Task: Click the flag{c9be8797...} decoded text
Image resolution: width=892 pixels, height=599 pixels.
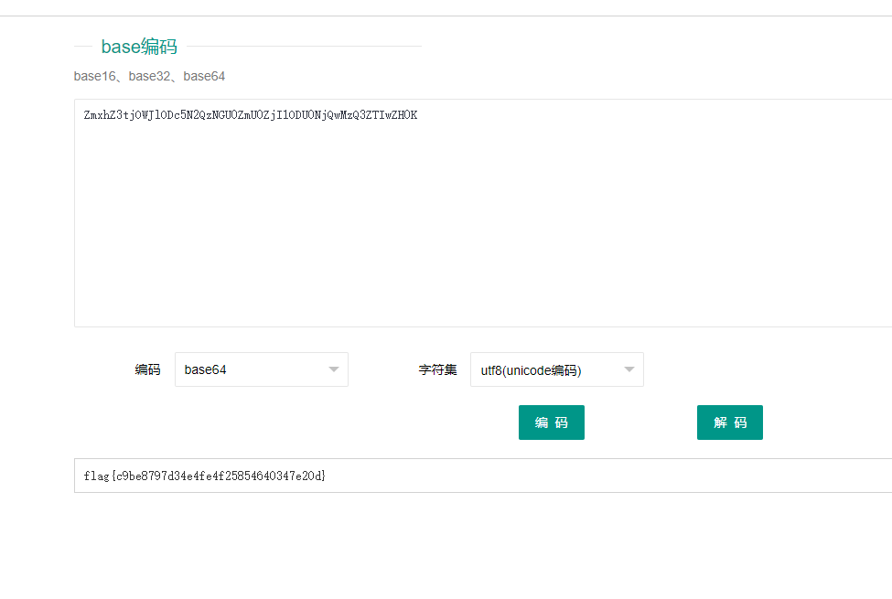Action: click(204, 476)
